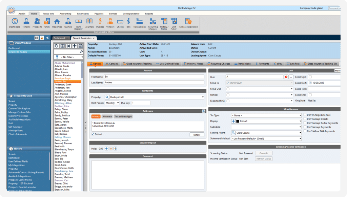This screenshot has width=347, height=197.
Task: Switch to the Contacts tab
Action: [112, 64]
